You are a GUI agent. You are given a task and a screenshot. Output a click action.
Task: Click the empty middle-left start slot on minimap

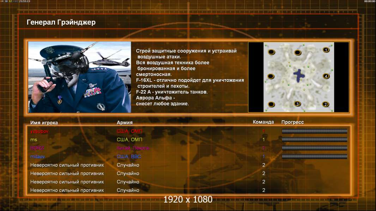coord(271,76)
